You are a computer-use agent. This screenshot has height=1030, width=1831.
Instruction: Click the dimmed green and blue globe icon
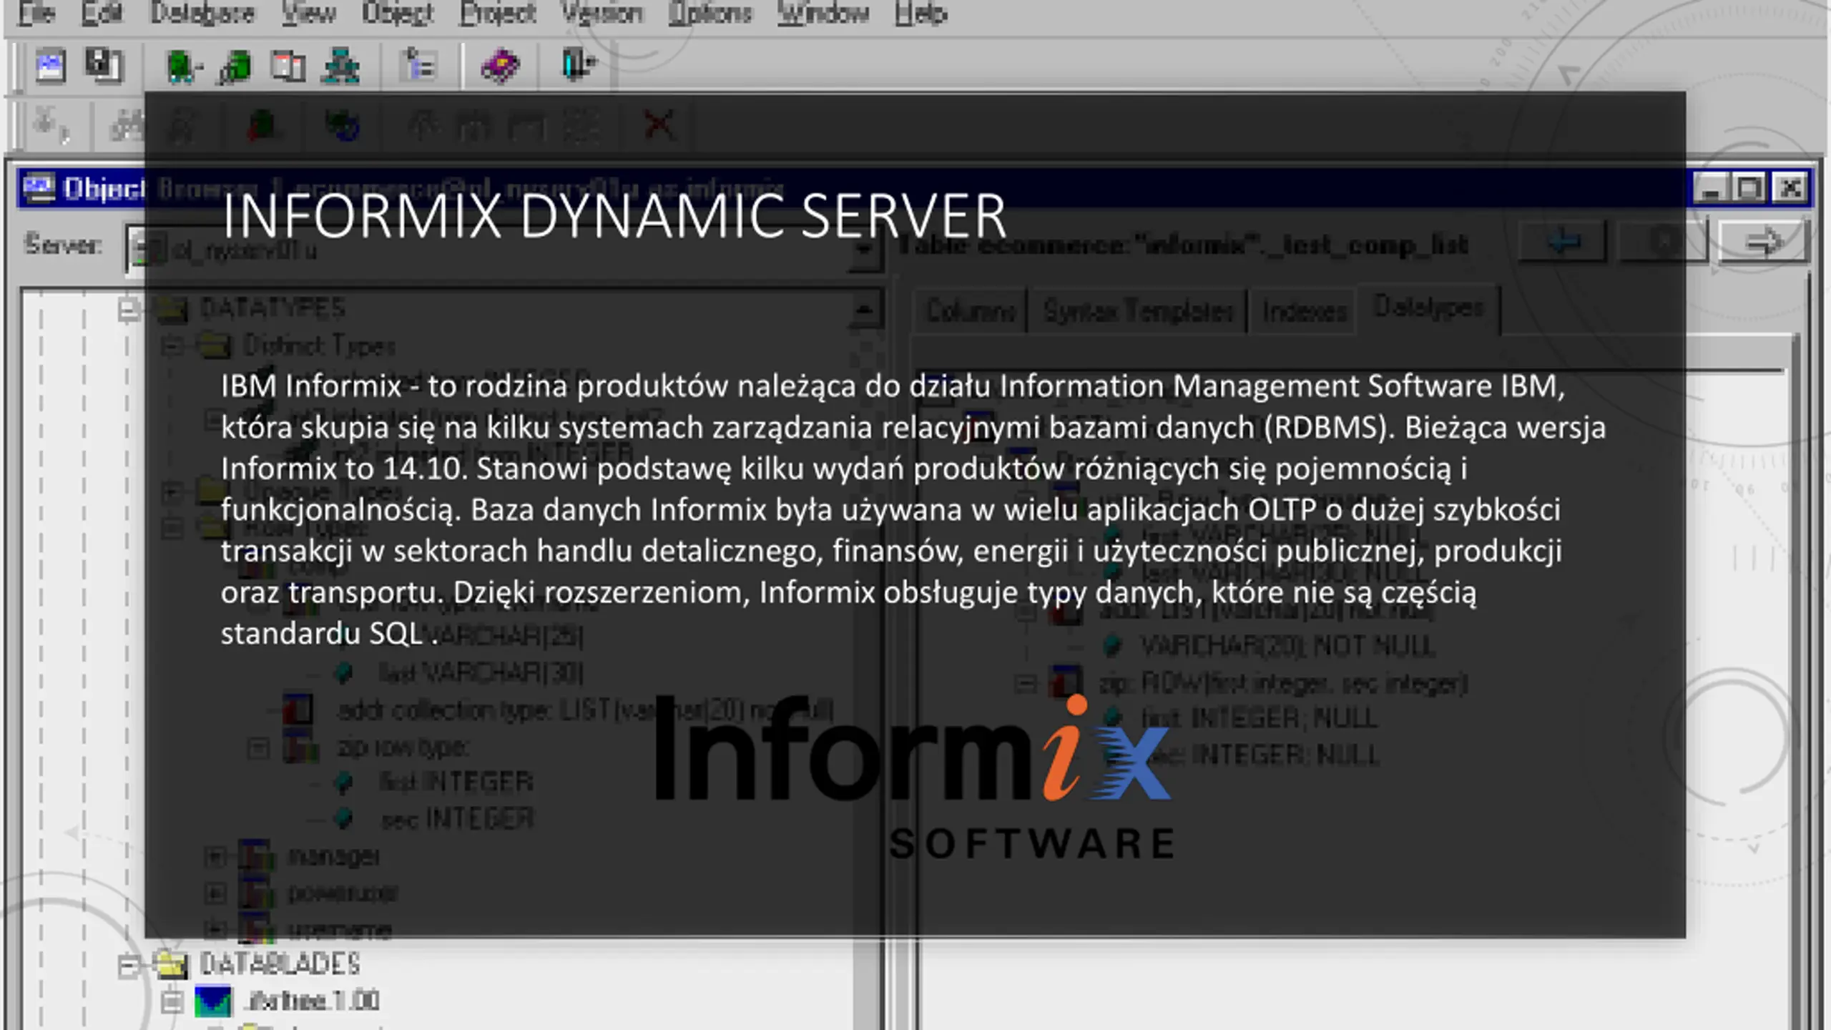342,126
